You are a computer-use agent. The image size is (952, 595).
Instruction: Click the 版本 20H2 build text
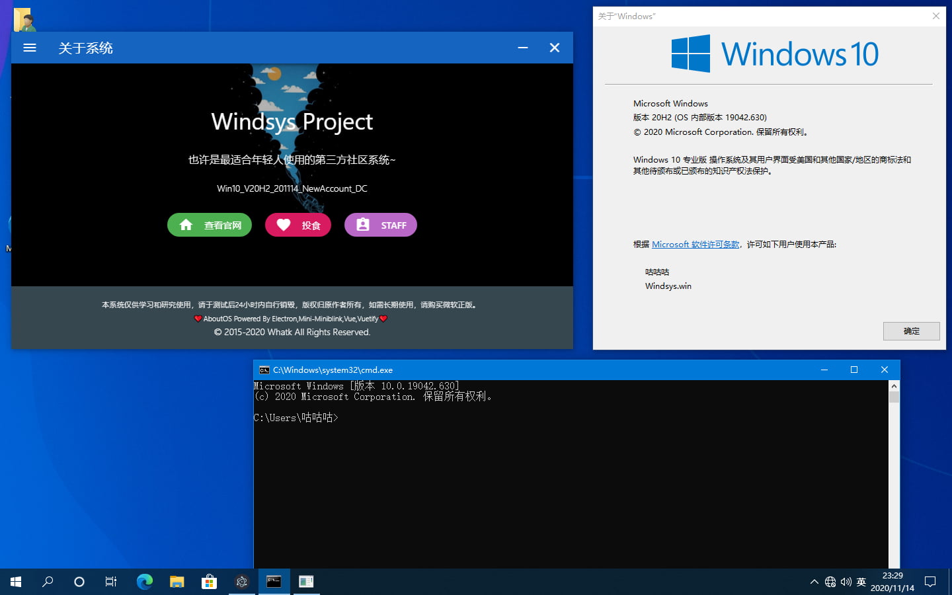point(700,118)
